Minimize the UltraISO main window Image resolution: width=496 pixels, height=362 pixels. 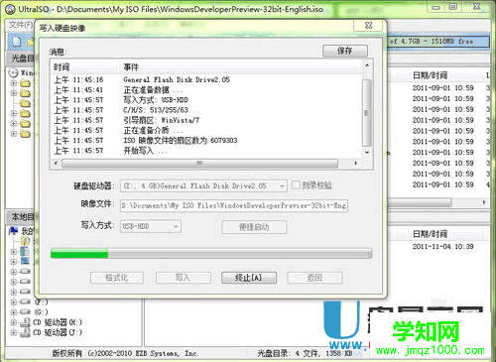(436, 7)
